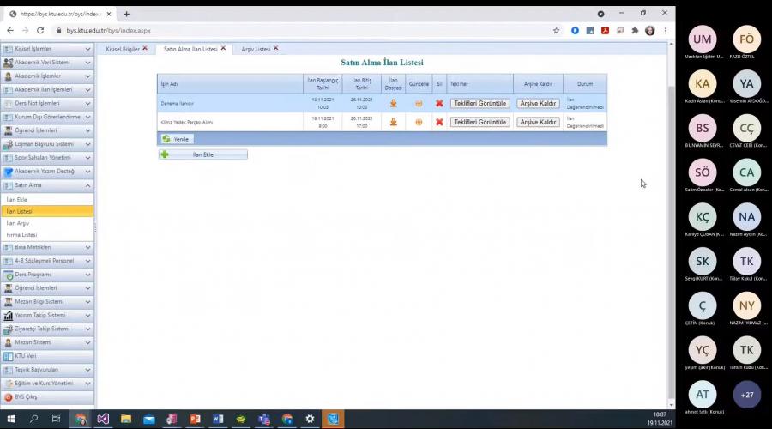This screenshot has height=429, width=772.
Task: Close the Arşiv Listesi tab
Action: [275, 49]
